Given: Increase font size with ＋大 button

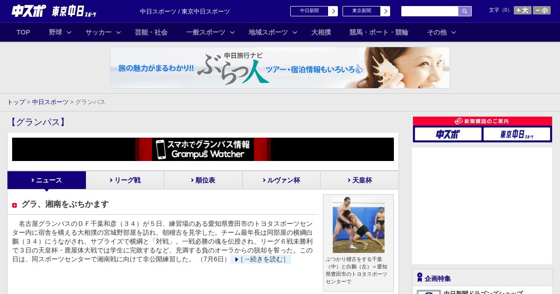Looking at the screenshot, I should tap(523, 10).
